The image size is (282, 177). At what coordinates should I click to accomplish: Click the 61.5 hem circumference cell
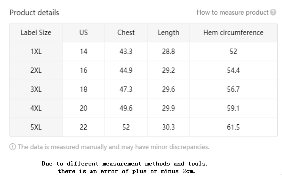point(233,128)
